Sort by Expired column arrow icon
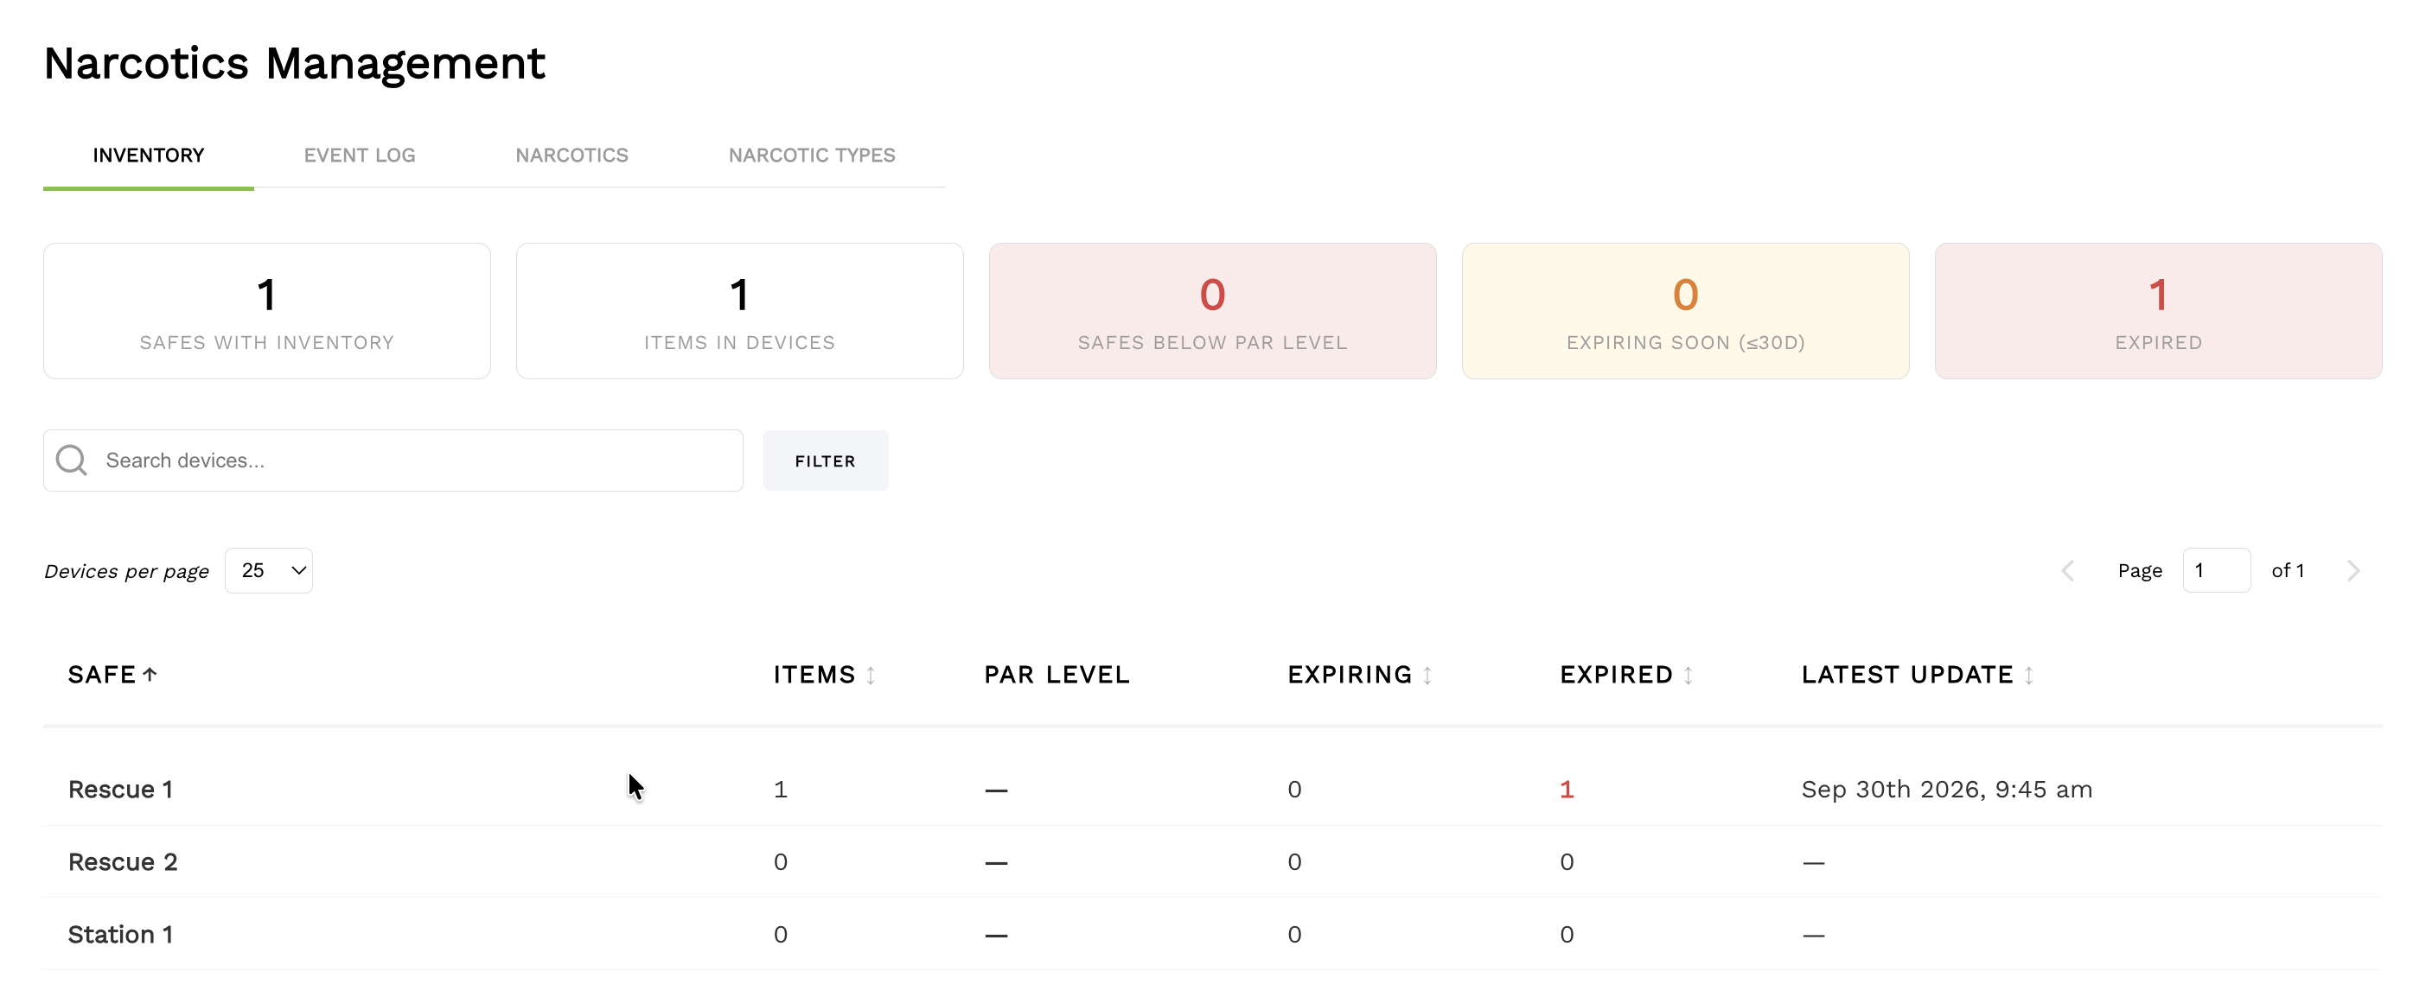This screenshot has width=2426, height=997. click(1689, 675)
